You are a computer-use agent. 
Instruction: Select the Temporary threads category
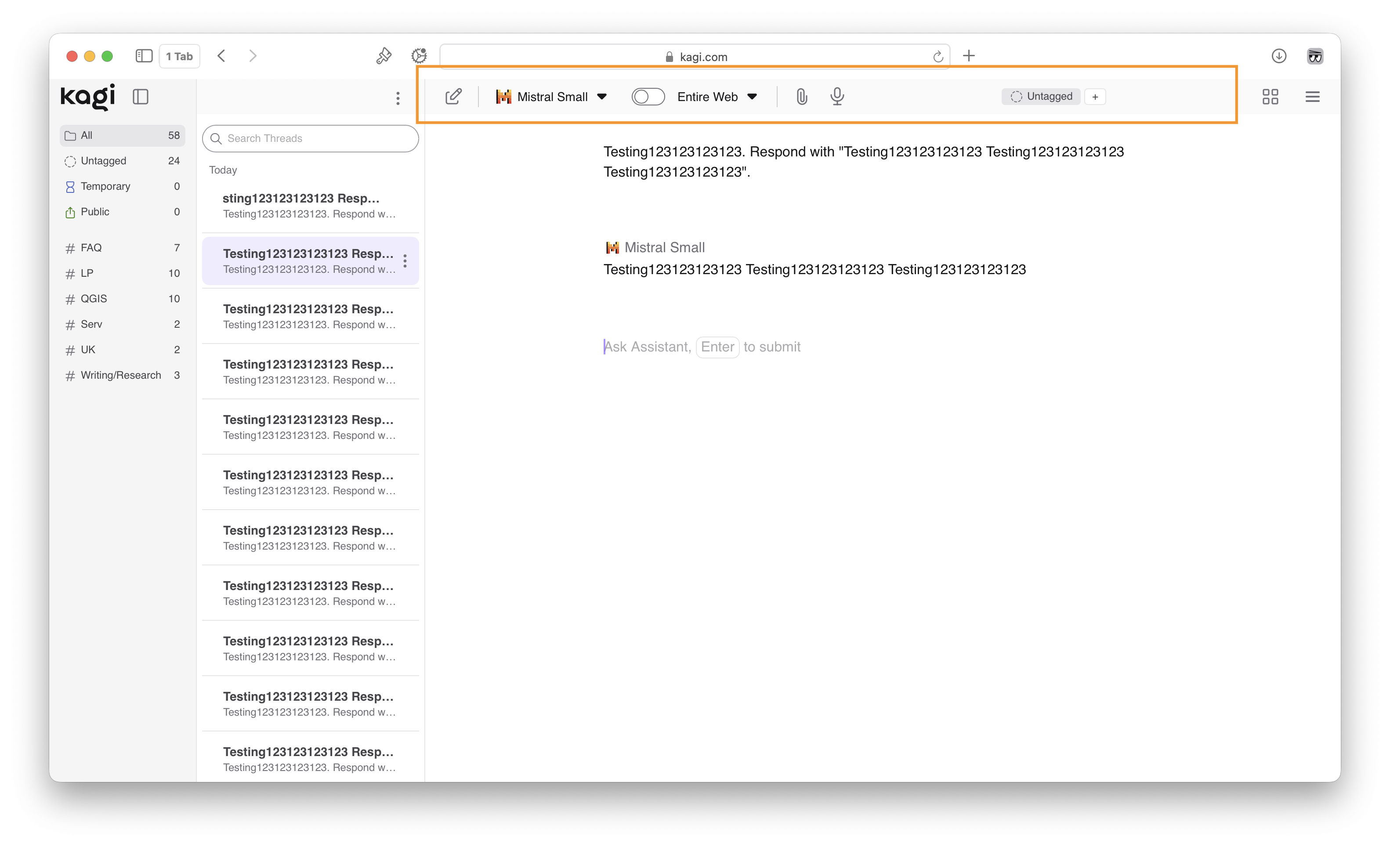click(105, 186)
